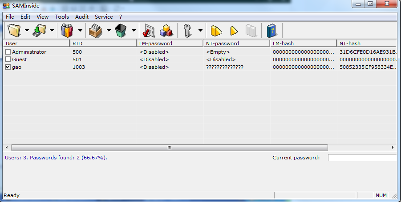The height and width of the screenshot is (202, 401).
Task: Toggle the Guest user checkbox
Action: 8,59
